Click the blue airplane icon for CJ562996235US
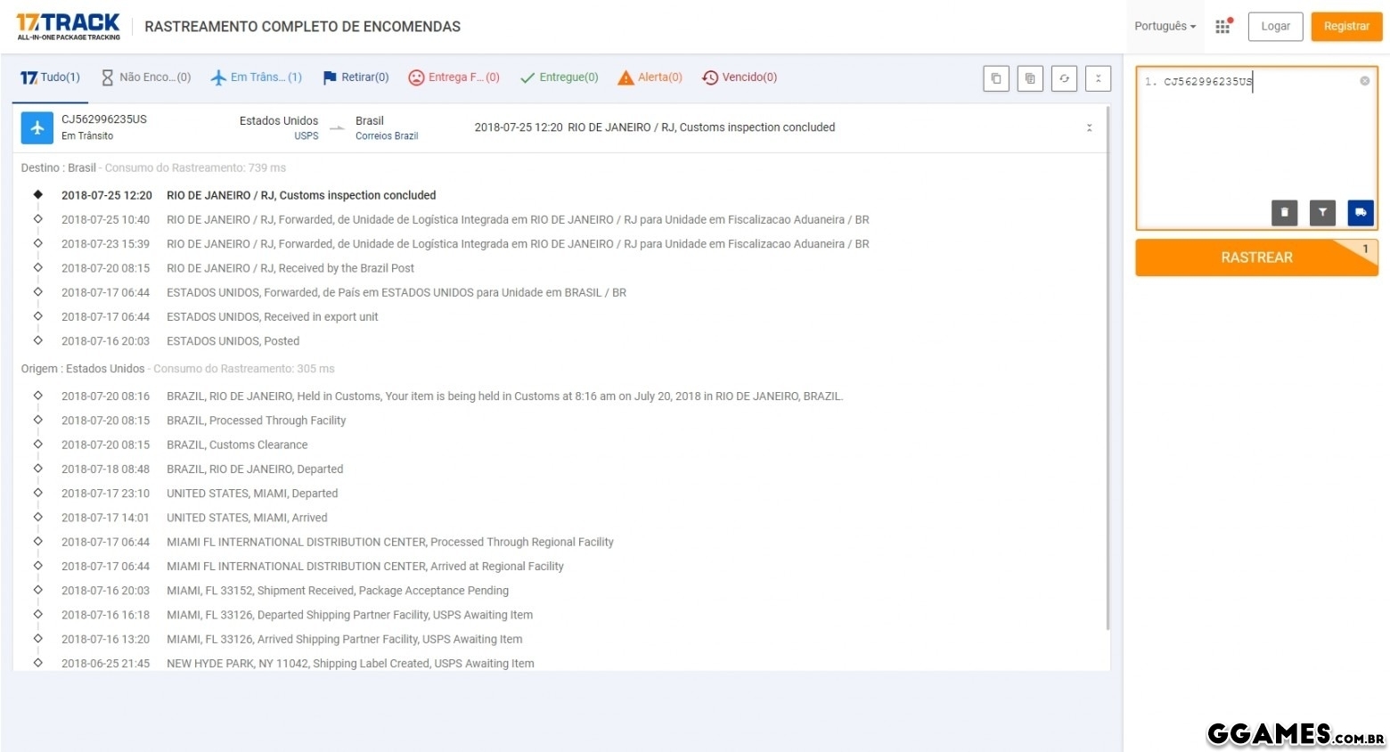 click(x=37, y=128)
